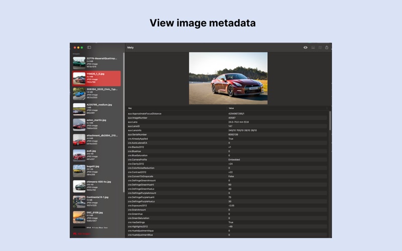The height and width of the screenshot is (251, 402).
Task: Select the aux:LensID row
Action: tap(227, 126)
